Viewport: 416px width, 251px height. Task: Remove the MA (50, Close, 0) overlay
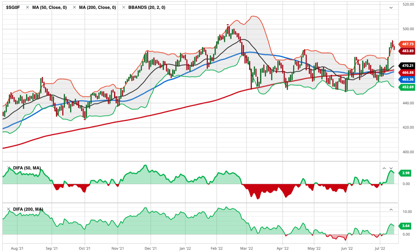(28, 7)
